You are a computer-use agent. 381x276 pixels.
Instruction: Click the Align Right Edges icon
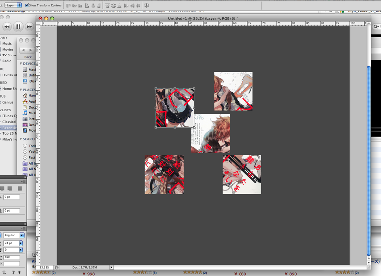pos(99,5)
